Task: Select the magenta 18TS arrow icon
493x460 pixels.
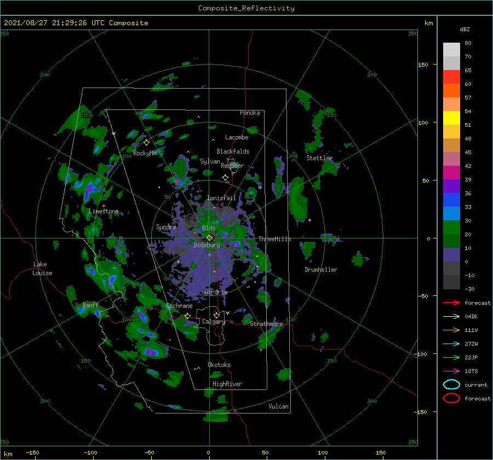Action: tap(451, 371)
